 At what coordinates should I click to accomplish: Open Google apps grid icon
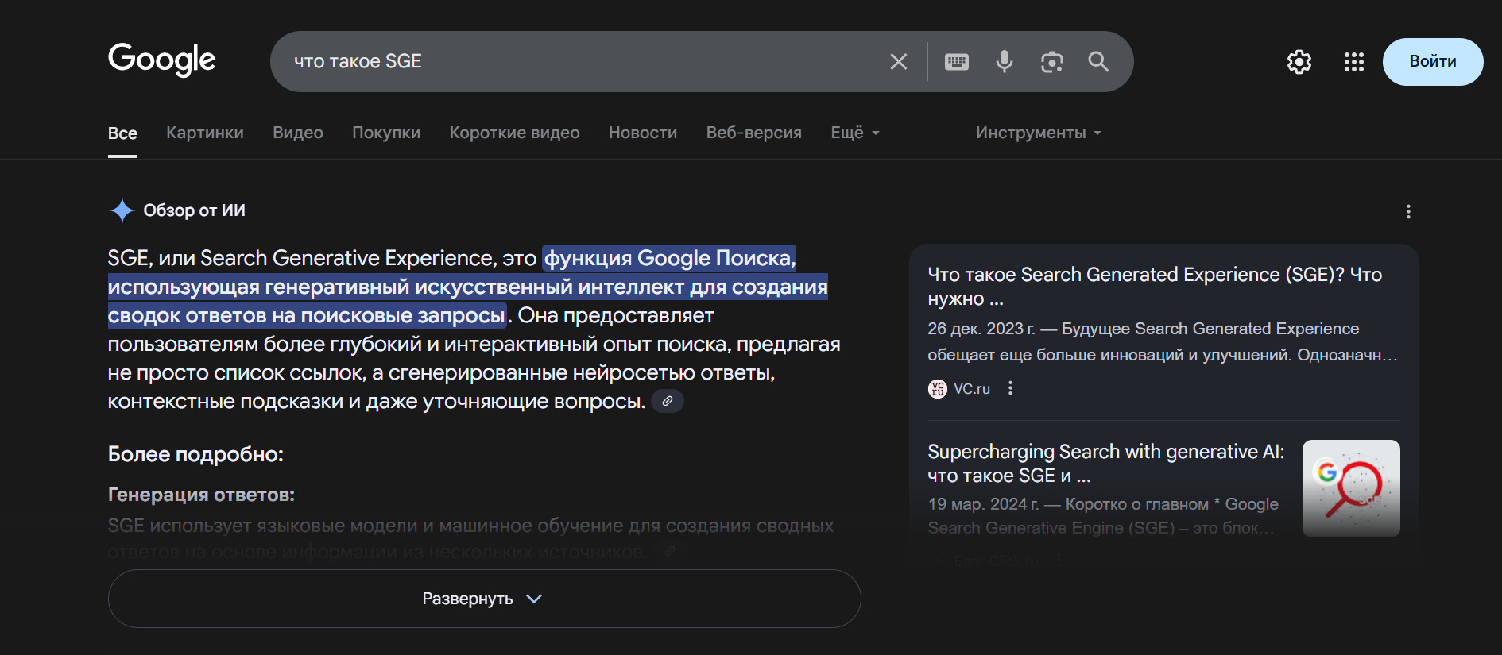point(1354,62)
